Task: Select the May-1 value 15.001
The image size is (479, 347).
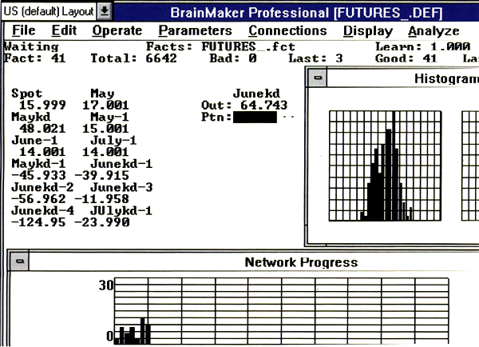Action: (105, 129)
